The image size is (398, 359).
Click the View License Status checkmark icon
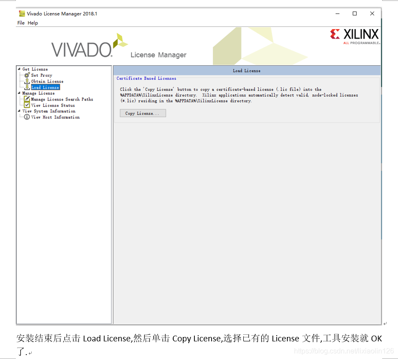coord(27,105)
